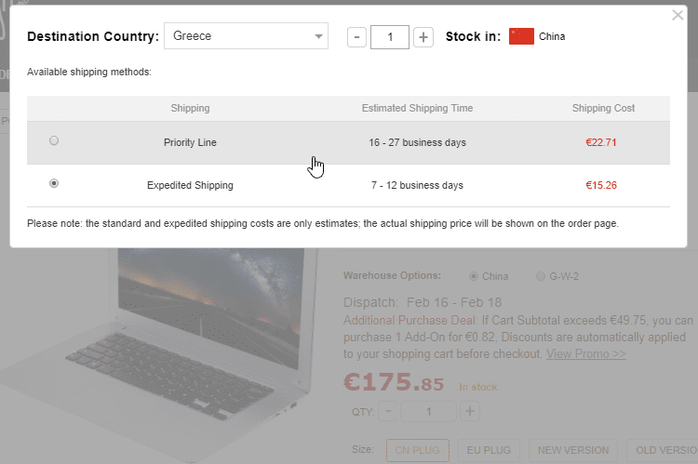Click the quantity field in shipping dialog

[390, 37]
